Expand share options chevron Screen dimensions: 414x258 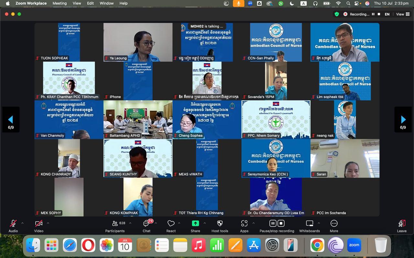tap(204, 223)
